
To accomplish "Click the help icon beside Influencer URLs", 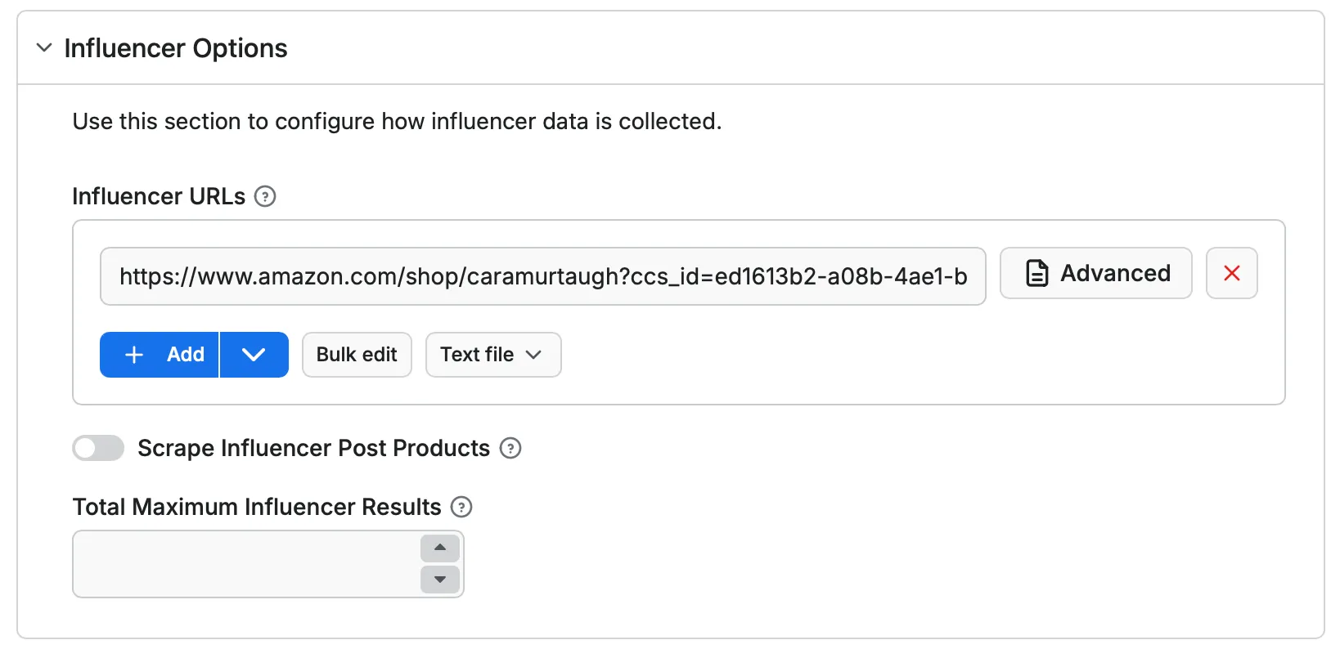I will [265, 196].
